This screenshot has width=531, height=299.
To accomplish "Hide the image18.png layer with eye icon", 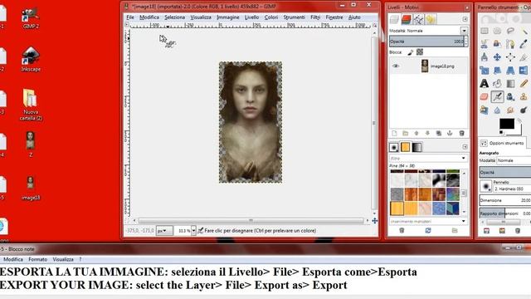I will pyautogui.click(x=396, y=66).
